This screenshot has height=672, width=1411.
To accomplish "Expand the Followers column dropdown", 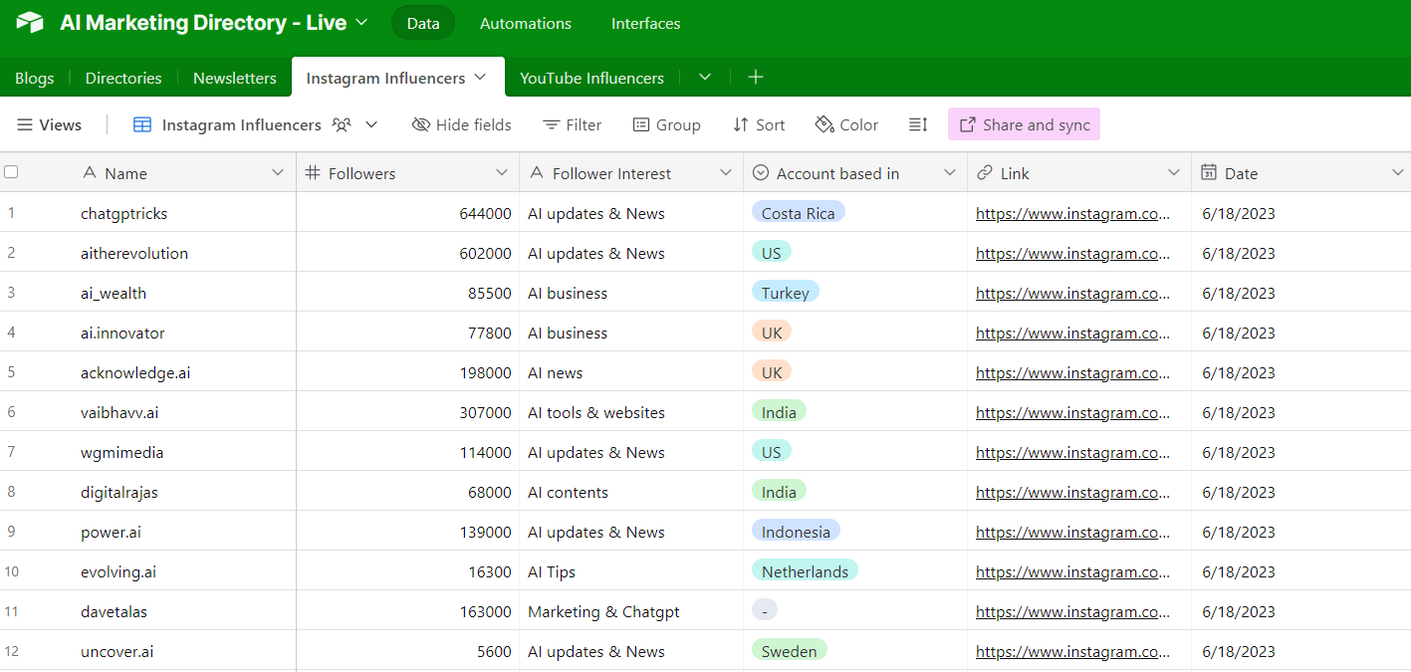I will click(x=502, y=173).
